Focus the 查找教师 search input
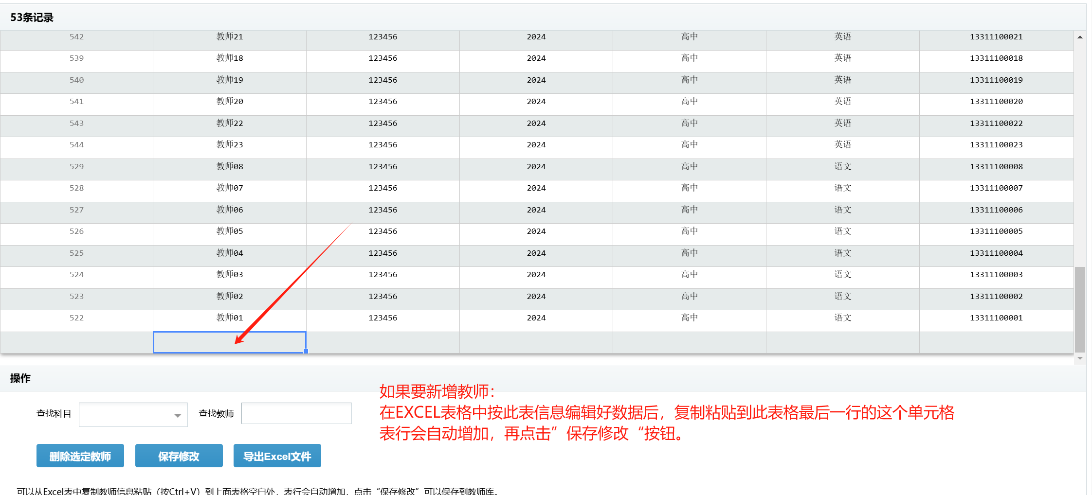The height and width of the screenshot is (495, 1092). click(x=296, y=413)
